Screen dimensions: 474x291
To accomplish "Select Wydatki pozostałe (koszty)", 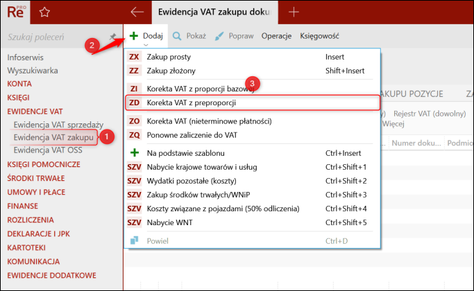I will point(253,181).
